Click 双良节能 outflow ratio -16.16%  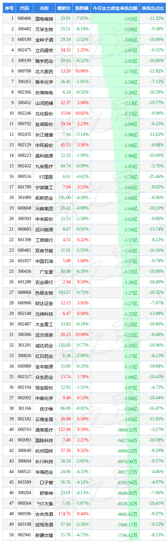pyautogui.click(x=156, y=250)
